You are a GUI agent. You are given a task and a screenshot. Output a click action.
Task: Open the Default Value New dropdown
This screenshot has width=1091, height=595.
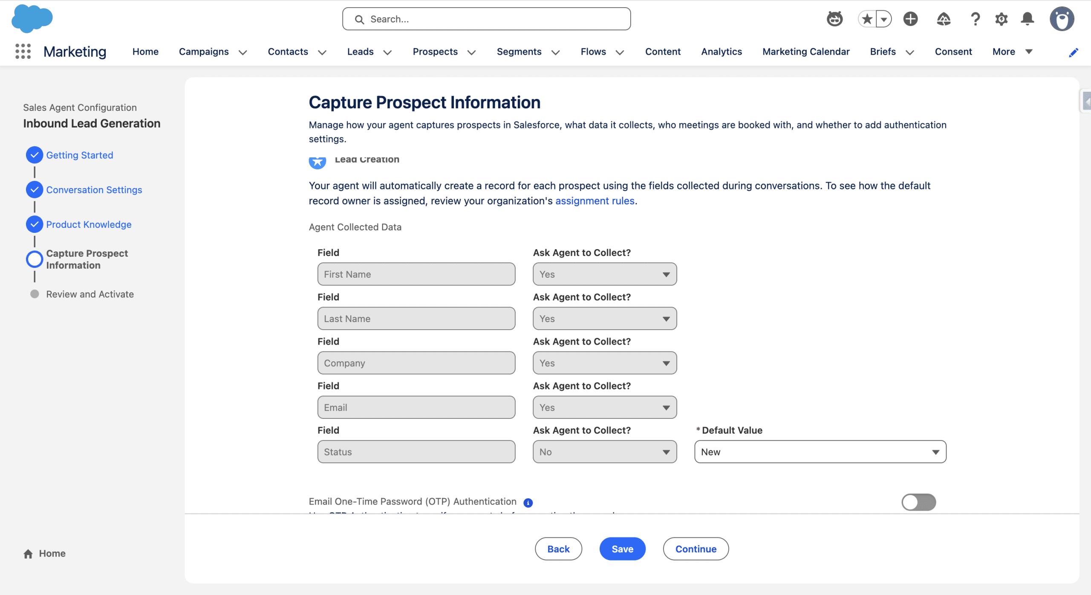click(x=820, y=452)
